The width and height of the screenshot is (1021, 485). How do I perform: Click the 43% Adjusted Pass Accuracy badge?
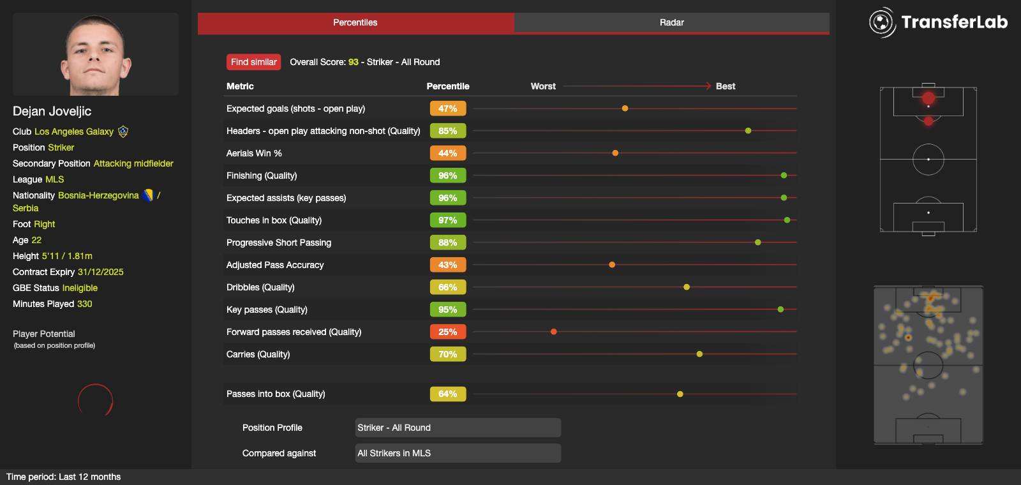click(x=448, y=265)
